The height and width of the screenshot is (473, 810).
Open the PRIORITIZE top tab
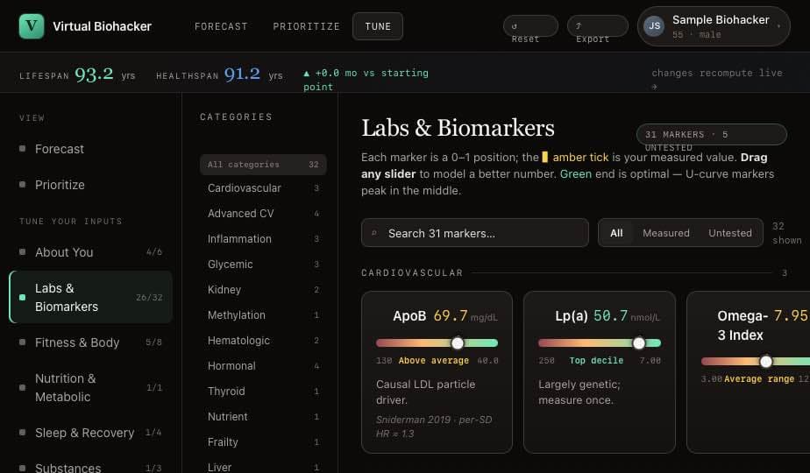306,26
